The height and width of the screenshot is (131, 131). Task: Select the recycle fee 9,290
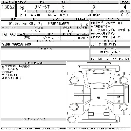[x=83, y=38]
